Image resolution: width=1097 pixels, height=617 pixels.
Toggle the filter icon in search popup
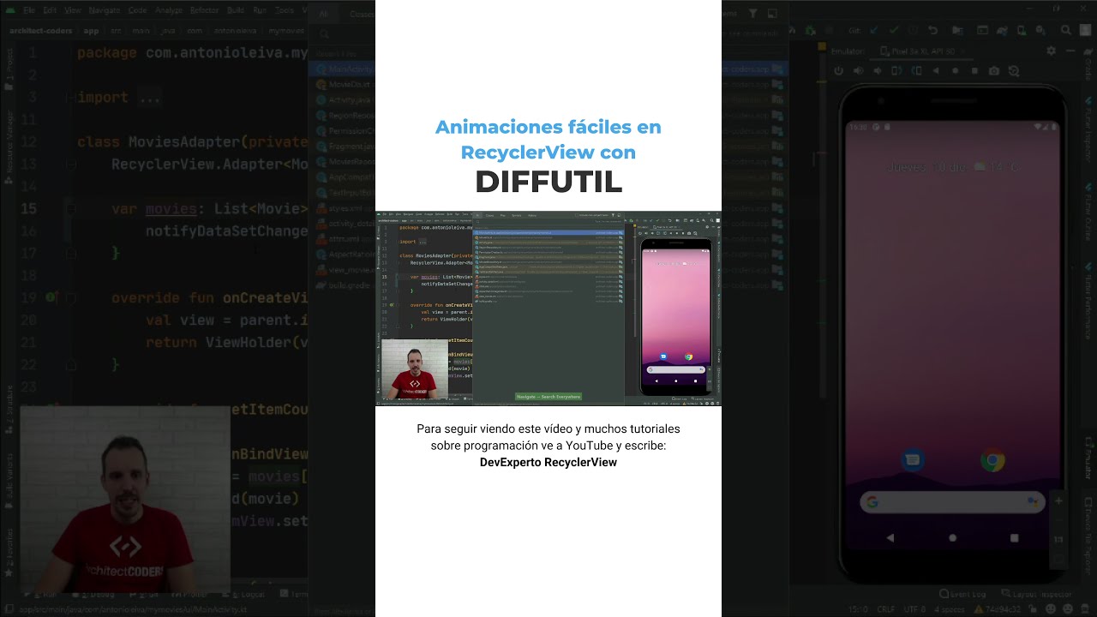(x=753, y=14)
